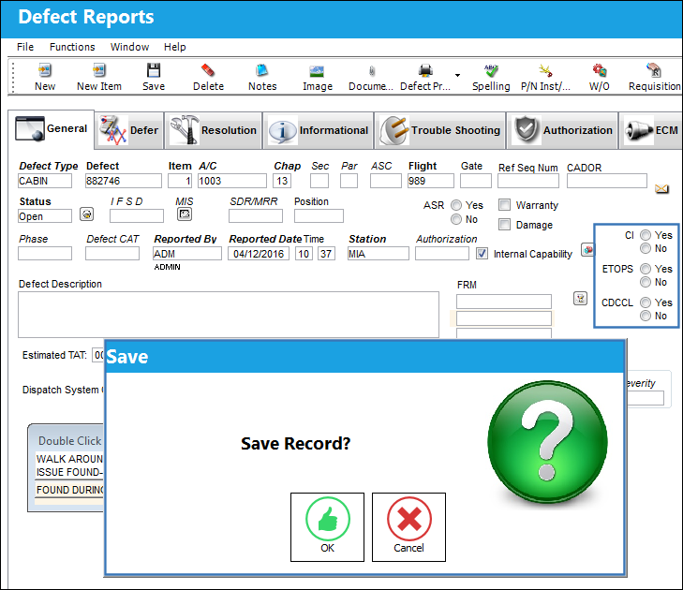Toggle the Internal Capability checkbox
The image size is (683, 590).
coord(482,254)
